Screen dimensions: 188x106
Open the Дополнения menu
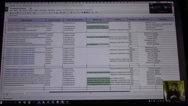click(52, 10)
